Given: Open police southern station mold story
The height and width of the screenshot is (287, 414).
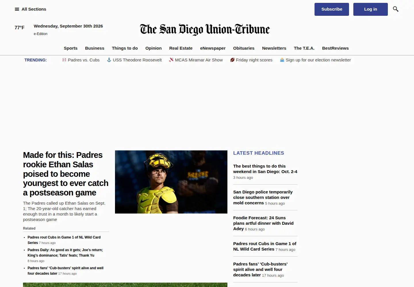Looking at the screenshot, I should pyautogui.click(x=263, y=197).
